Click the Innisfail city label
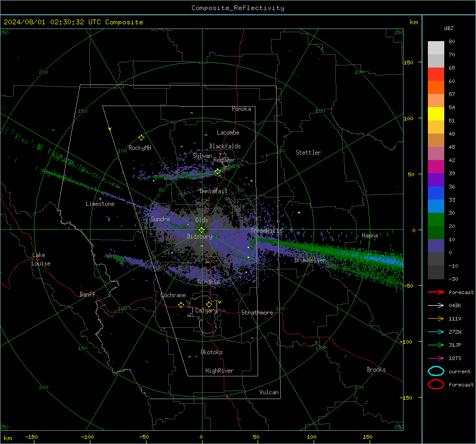 214,191
